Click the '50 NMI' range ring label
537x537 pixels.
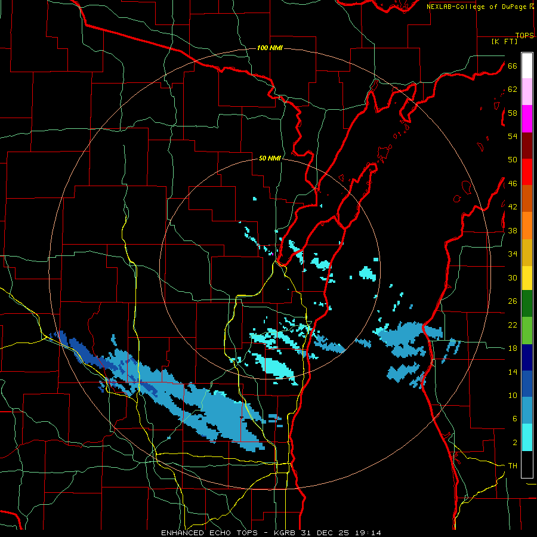click(x=270, y=158)
